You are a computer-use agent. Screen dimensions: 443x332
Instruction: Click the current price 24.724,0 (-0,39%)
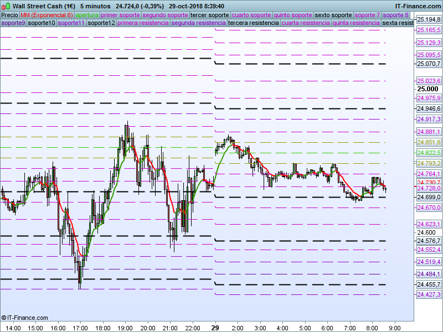pyautogui.click(x=140, y=6)
